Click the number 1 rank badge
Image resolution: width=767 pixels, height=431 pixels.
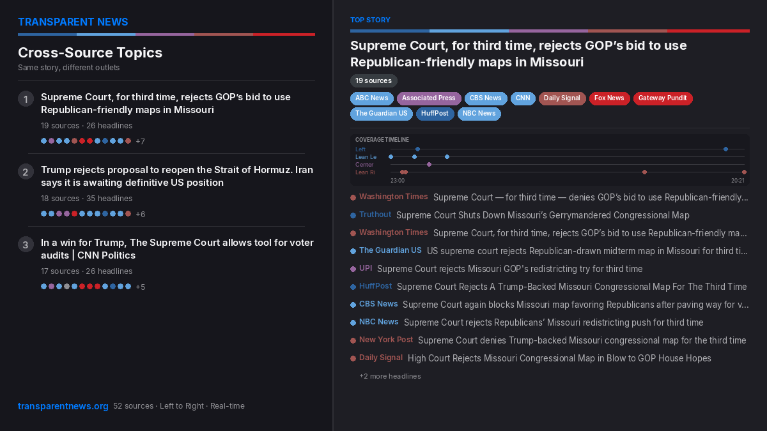pos(26,99)
